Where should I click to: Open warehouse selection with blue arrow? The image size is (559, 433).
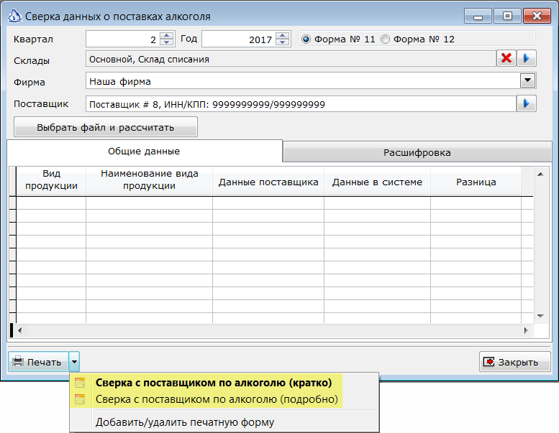[x=527, y=58]
